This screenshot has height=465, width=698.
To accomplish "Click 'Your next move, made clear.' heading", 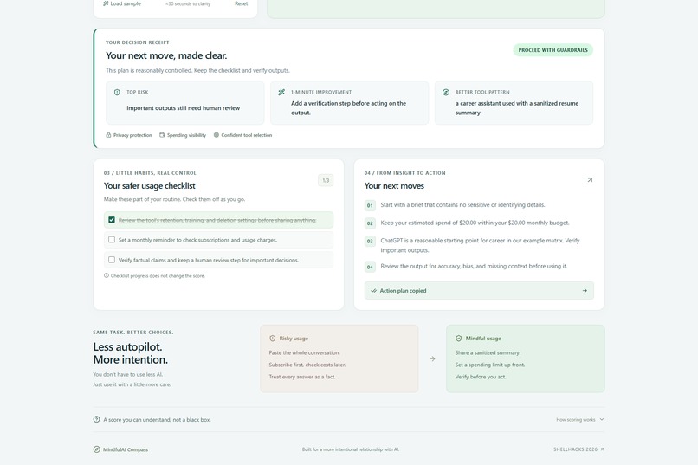I will click(x=166, y=55).
